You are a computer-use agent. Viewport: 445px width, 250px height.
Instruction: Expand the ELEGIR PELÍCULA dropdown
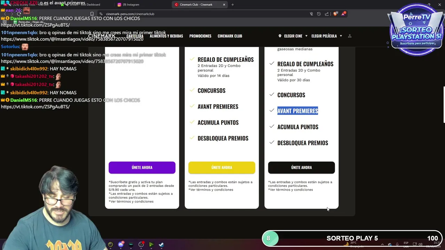pos(327,36)
